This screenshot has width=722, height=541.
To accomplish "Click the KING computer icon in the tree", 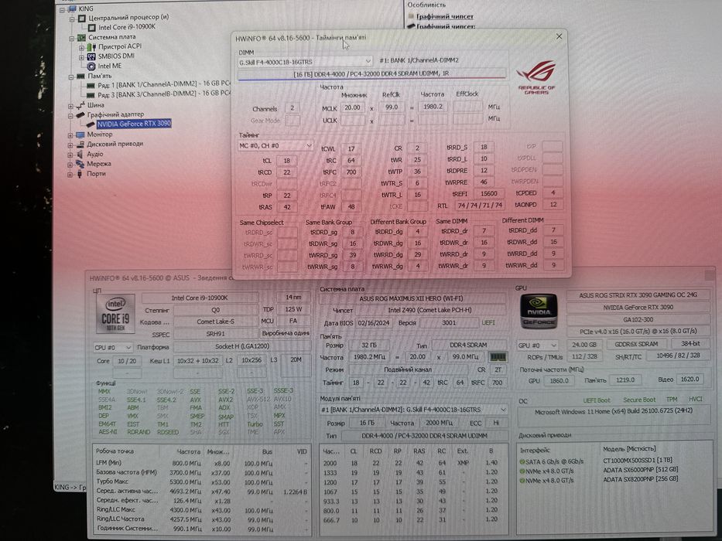I will point(72,9).
